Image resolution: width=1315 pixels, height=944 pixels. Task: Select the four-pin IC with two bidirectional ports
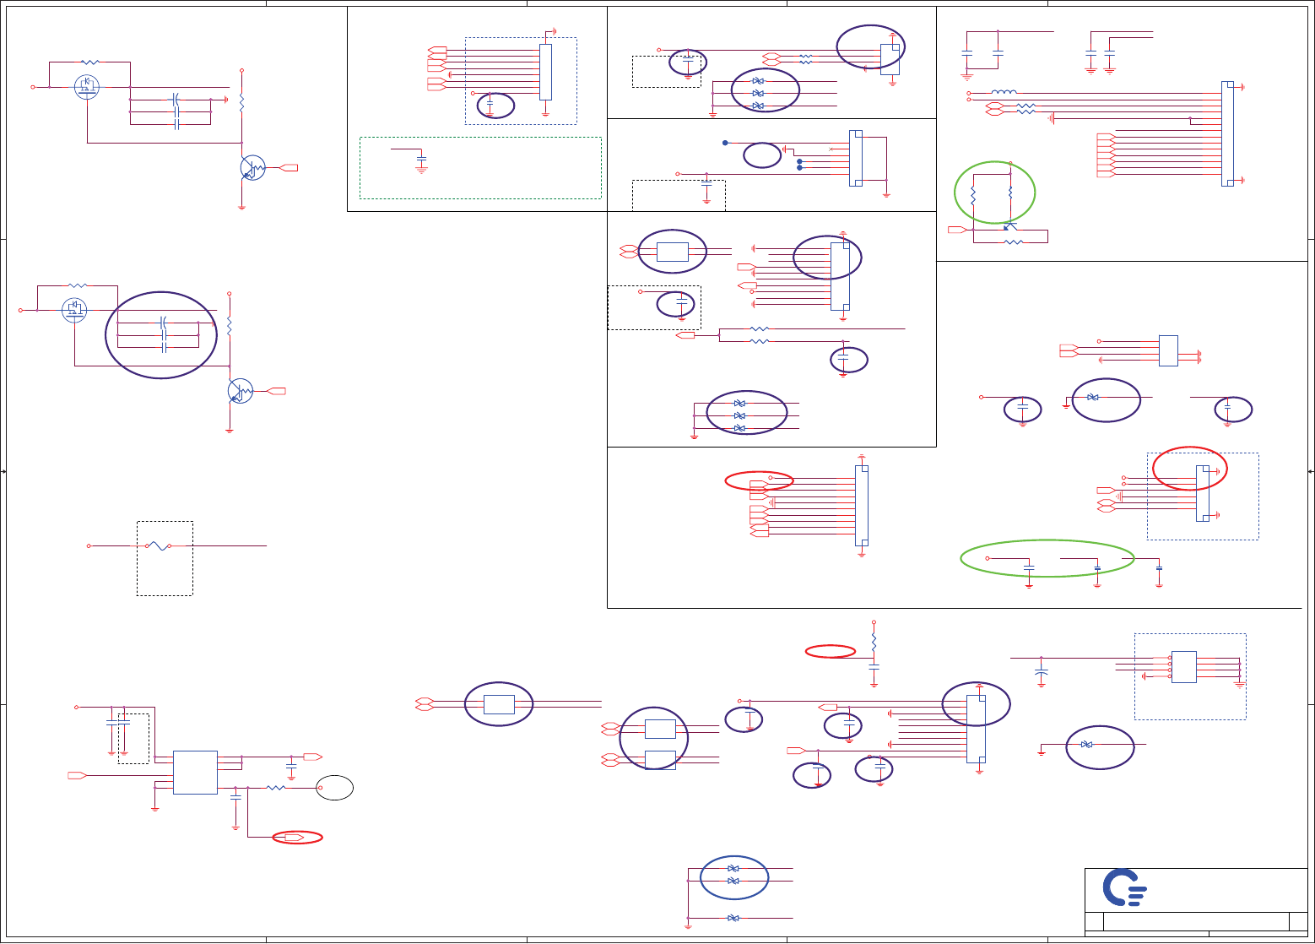(x=1168, y=351)
